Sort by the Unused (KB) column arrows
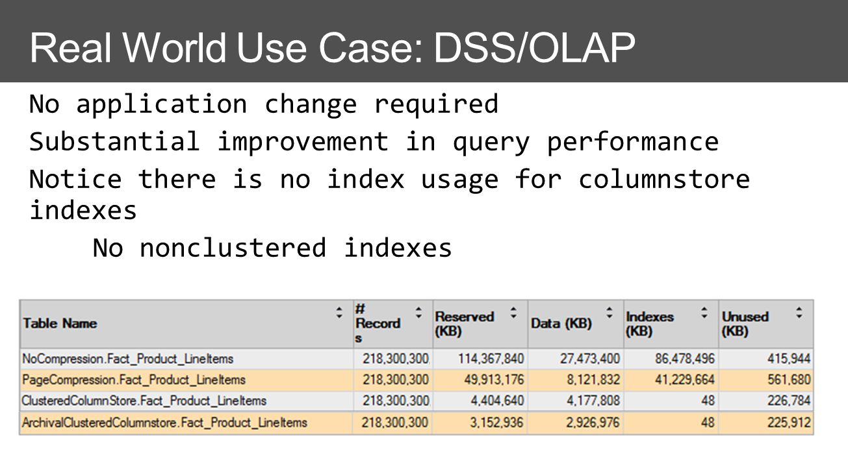 click(799, 312)
